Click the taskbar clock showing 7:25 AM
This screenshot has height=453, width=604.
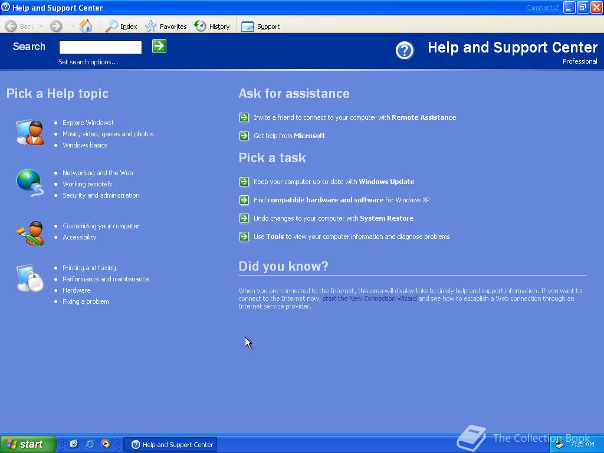[x=582, y=444]
